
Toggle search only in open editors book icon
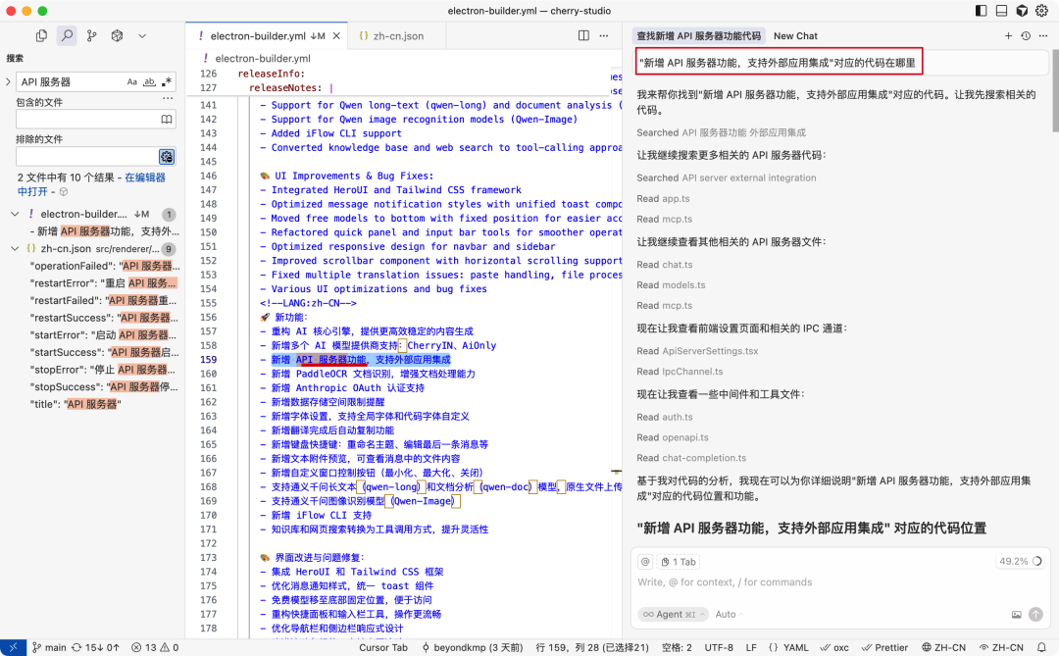(166, 120)
